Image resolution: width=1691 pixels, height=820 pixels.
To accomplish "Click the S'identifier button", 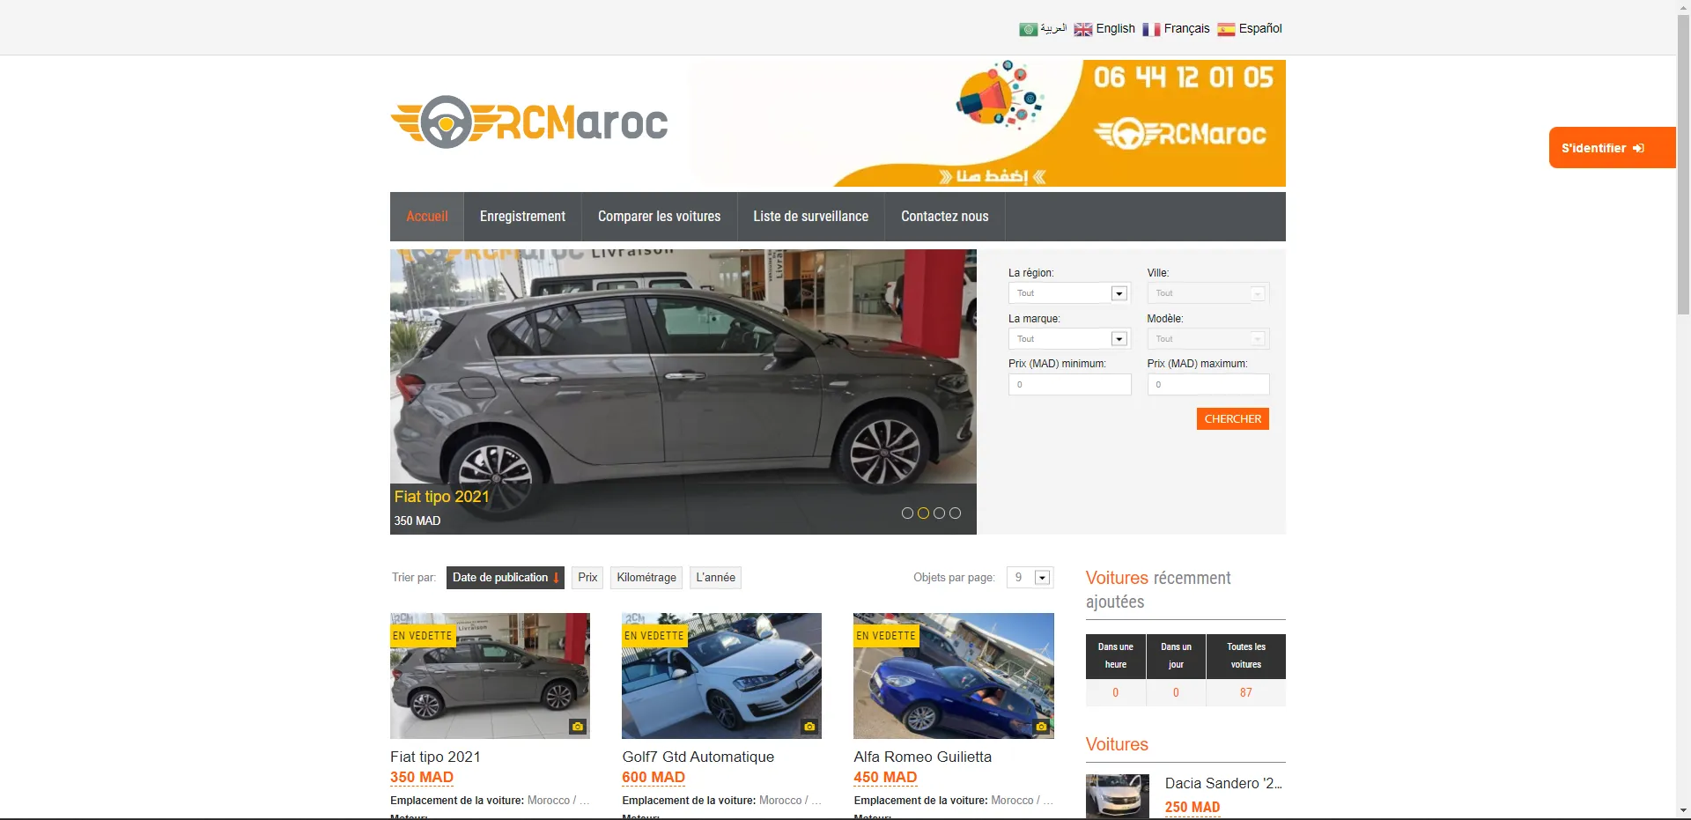I will [1612, 148].
